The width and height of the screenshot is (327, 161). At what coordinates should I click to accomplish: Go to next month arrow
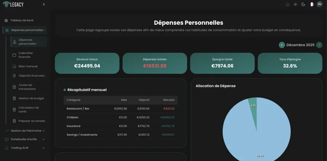click(x=319, y=45)
